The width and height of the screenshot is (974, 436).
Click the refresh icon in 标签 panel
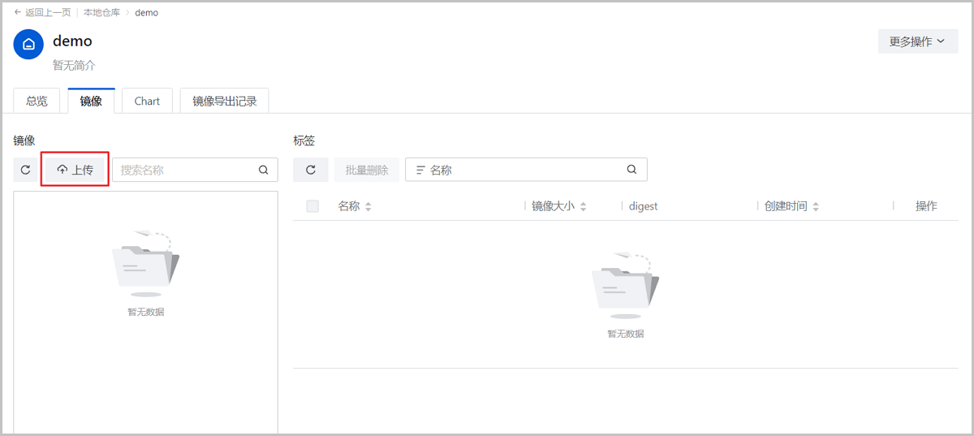[x=310, y=170]
